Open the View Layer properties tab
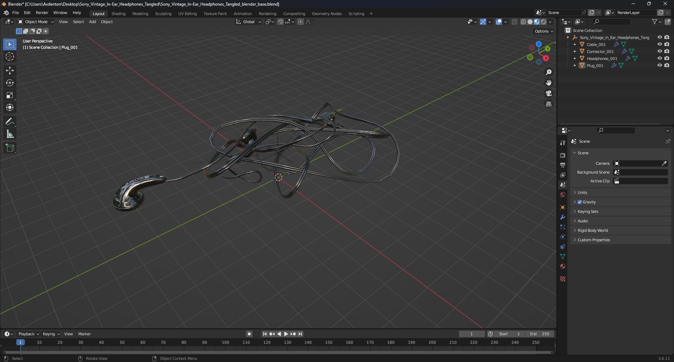Viewport: 674px width, 362px height. point(563,175)
